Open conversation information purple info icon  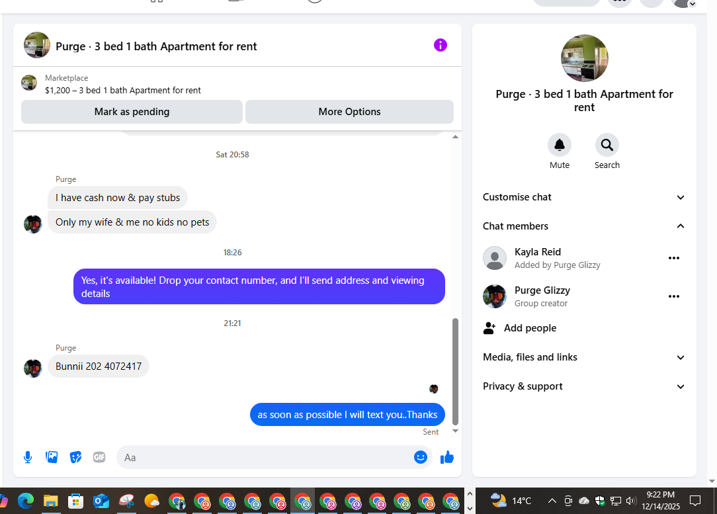coord(440,45)
